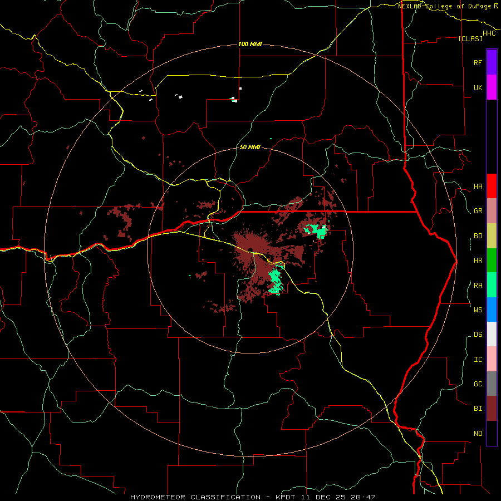This screenshot has height=501, width=501.
Task: Click the red HA legend swatch
Action: tap(492, 186)
